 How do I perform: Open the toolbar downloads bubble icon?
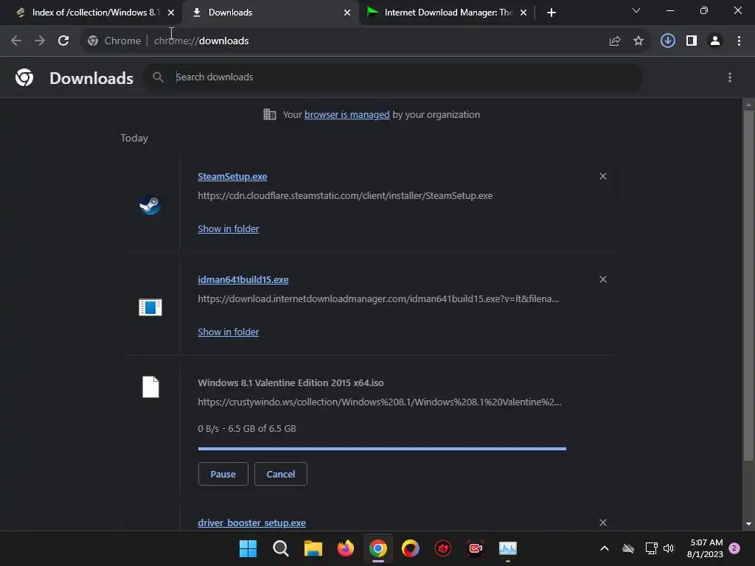coord(667,41)
